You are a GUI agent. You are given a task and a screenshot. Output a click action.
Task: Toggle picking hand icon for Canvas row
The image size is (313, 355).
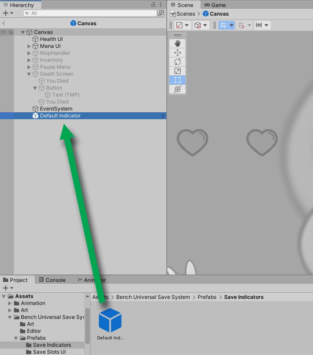pos(10,32)
